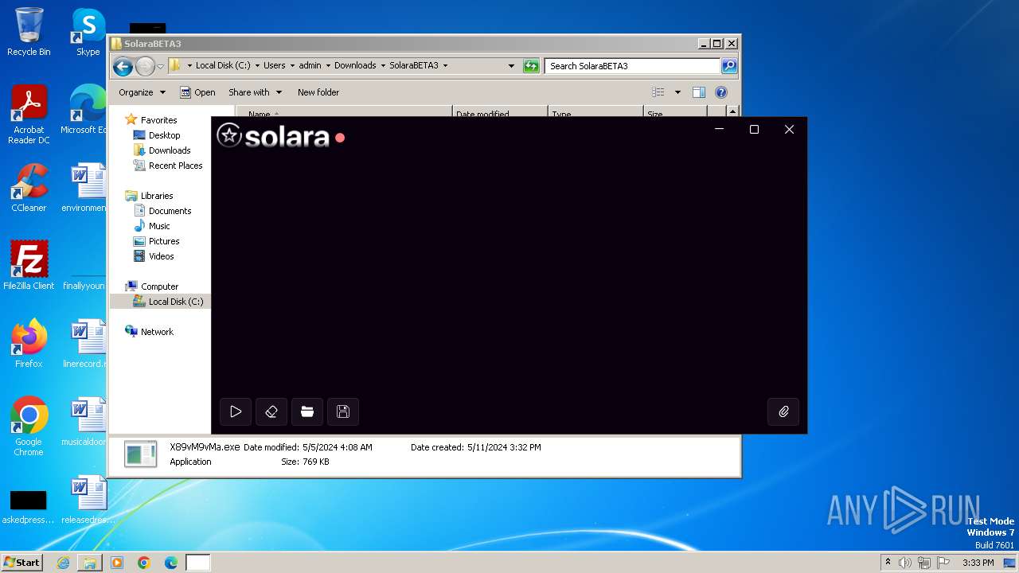This screenshot has width=1019, height=573.
Task: Open the change view options dropdown arrow
Action: 677,92
